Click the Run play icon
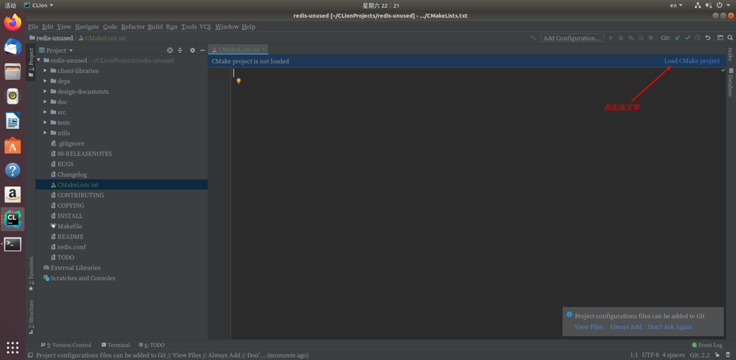 [x=611, y=38]
